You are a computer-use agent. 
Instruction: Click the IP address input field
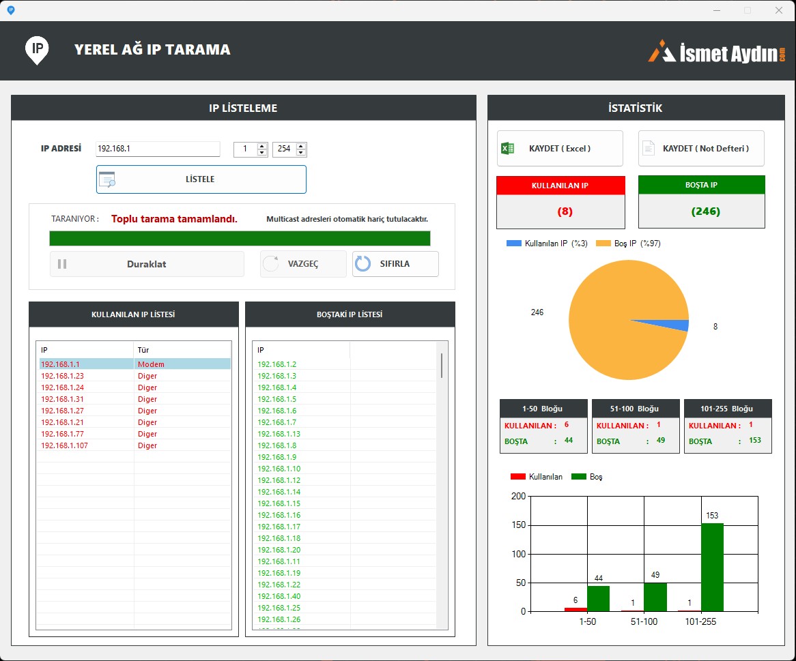(158, 149)
